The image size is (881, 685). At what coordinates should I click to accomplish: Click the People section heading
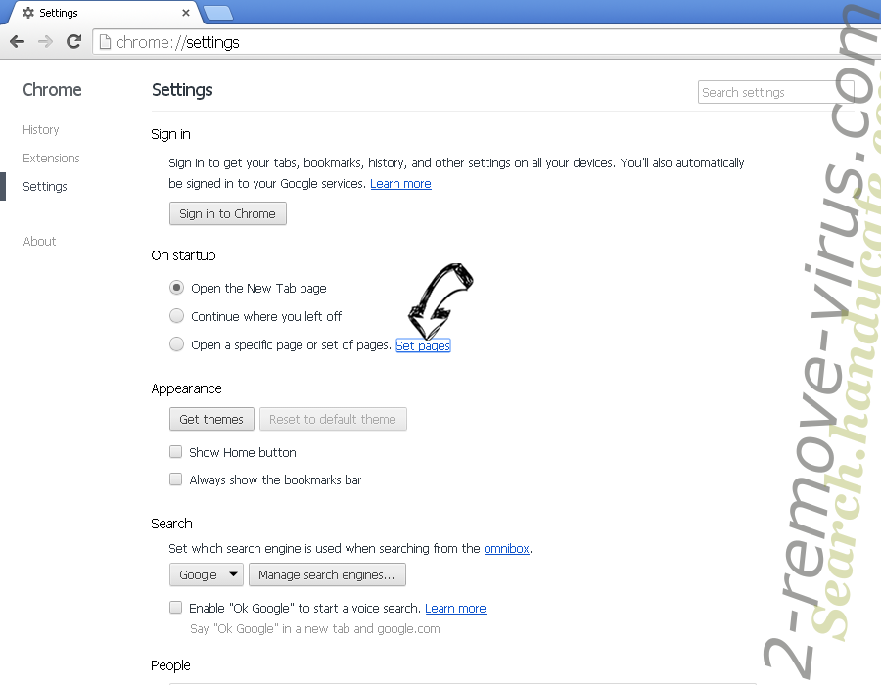tap(170, 665)
